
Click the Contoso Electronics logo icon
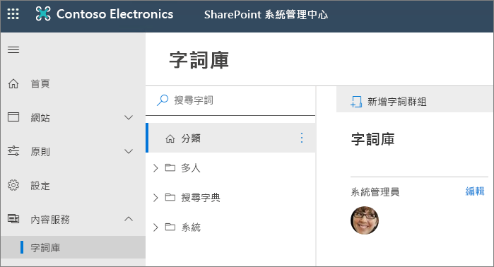pos(43,14)
